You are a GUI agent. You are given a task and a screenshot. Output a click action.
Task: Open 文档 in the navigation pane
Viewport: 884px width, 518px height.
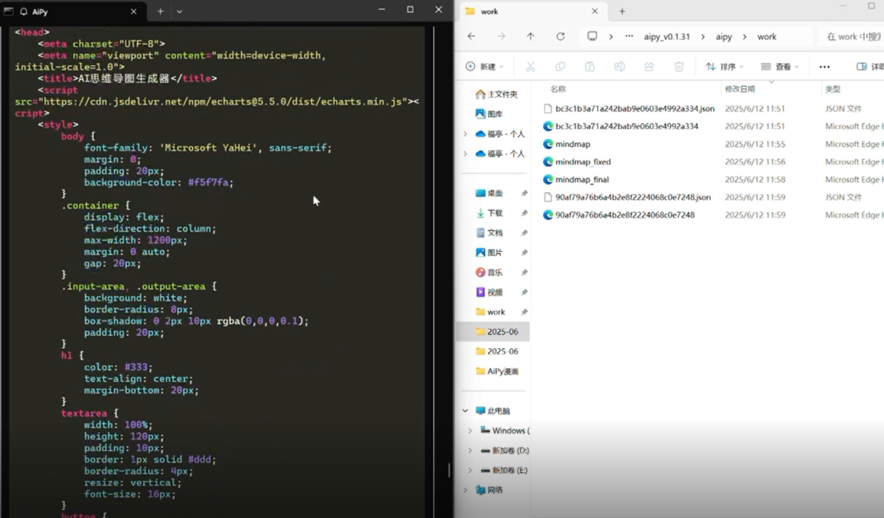tap(489, 233)
